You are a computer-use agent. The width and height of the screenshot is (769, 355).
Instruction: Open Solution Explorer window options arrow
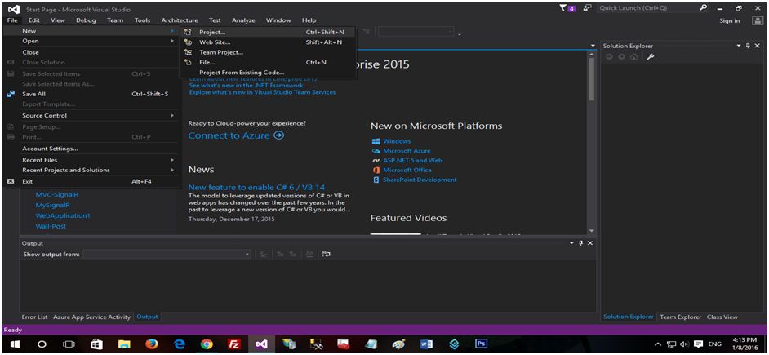point(739,46)
